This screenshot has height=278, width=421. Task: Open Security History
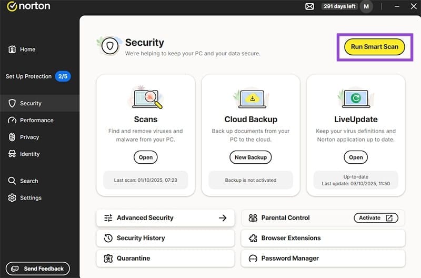141,238
